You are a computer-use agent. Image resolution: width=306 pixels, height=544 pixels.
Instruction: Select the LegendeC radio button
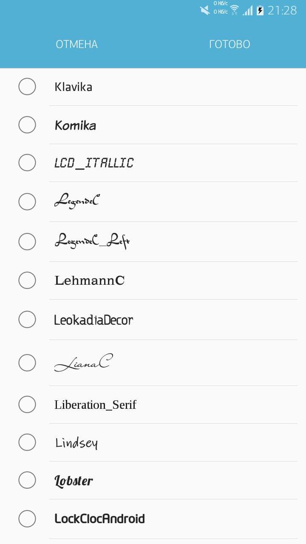[x=27, y=201]
